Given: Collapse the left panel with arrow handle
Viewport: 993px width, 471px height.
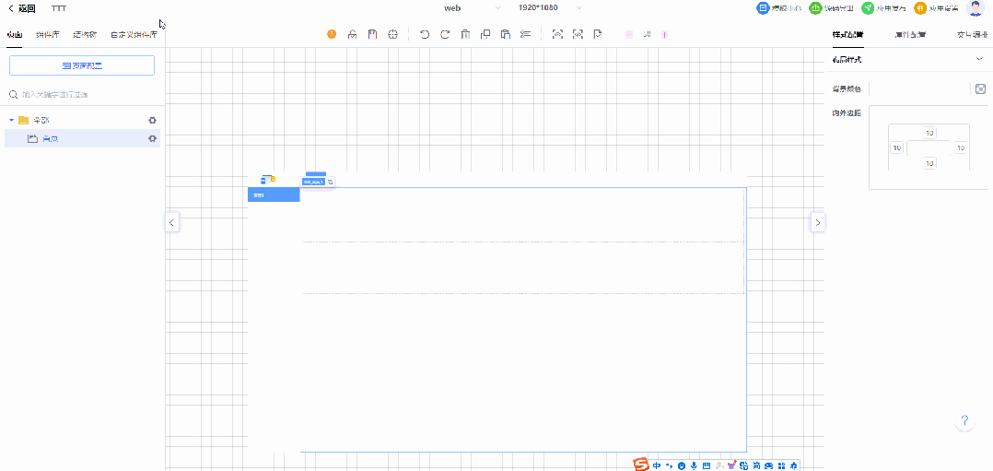Looking at the screenshot, I should (172, 222).
